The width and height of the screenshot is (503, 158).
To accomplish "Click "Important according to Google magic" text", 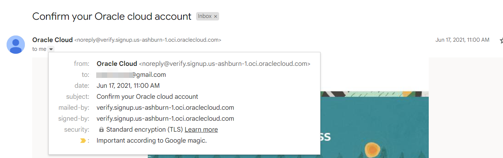I will click(x=151, y=140).
